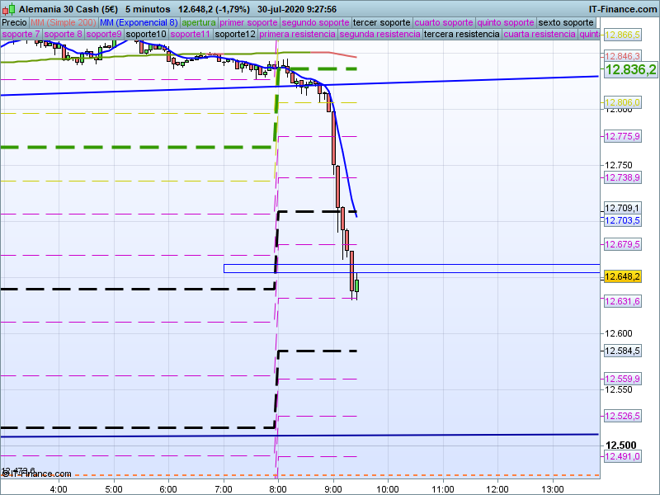Select the soporte10 indicator label
Screen dimensions: 660x495
(x=145, y=35)
